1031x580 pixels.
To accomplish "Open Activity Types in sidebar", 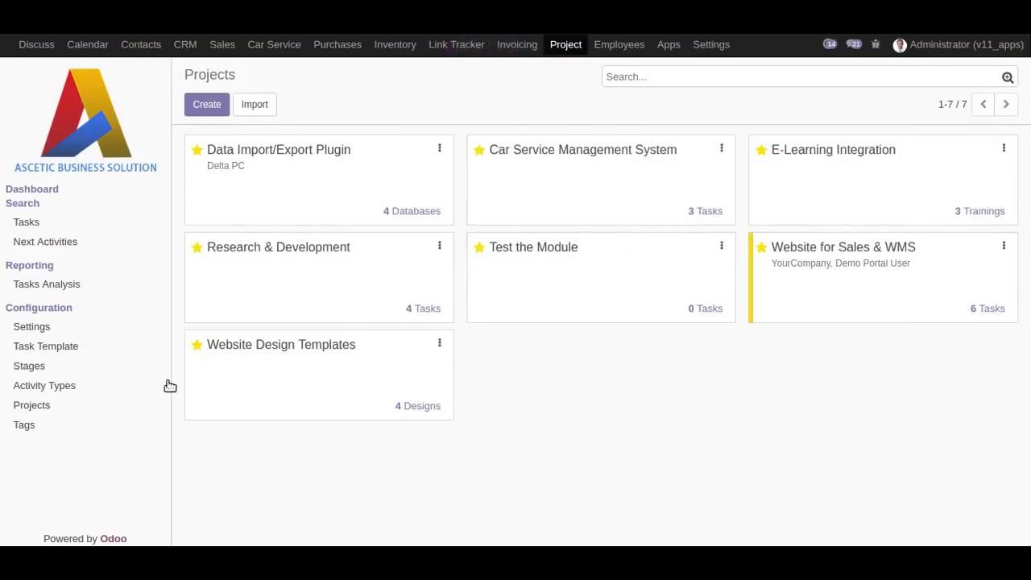I will coord(44,385).
